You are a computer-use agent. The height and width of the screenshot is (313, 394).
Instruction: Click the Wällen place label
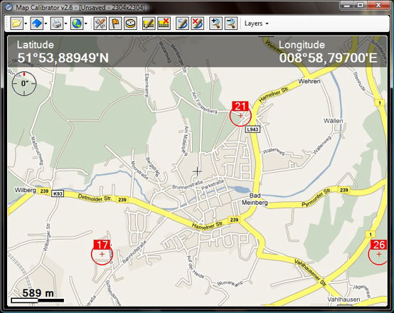coord(333,121)
